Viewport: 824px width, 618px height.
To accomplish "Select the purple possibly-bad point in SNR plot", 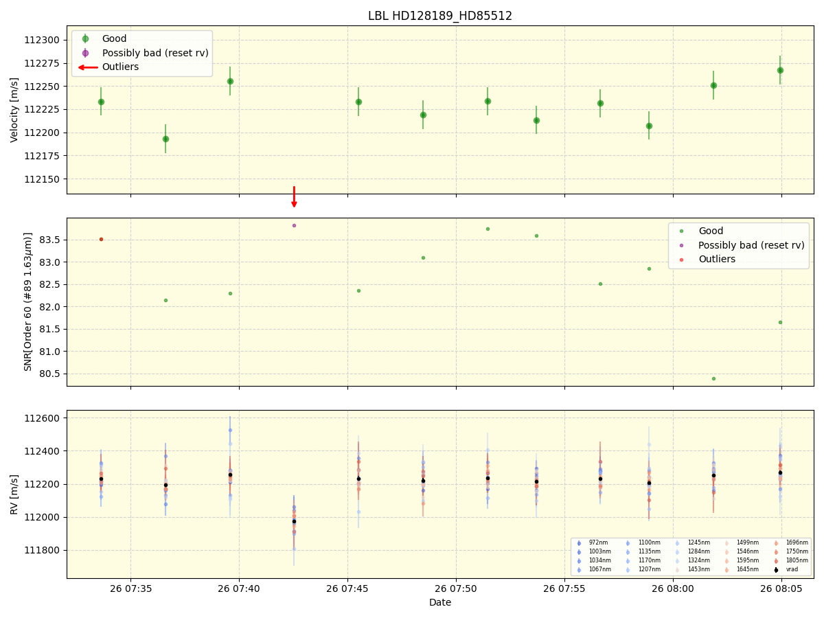I will coord(294,225).
